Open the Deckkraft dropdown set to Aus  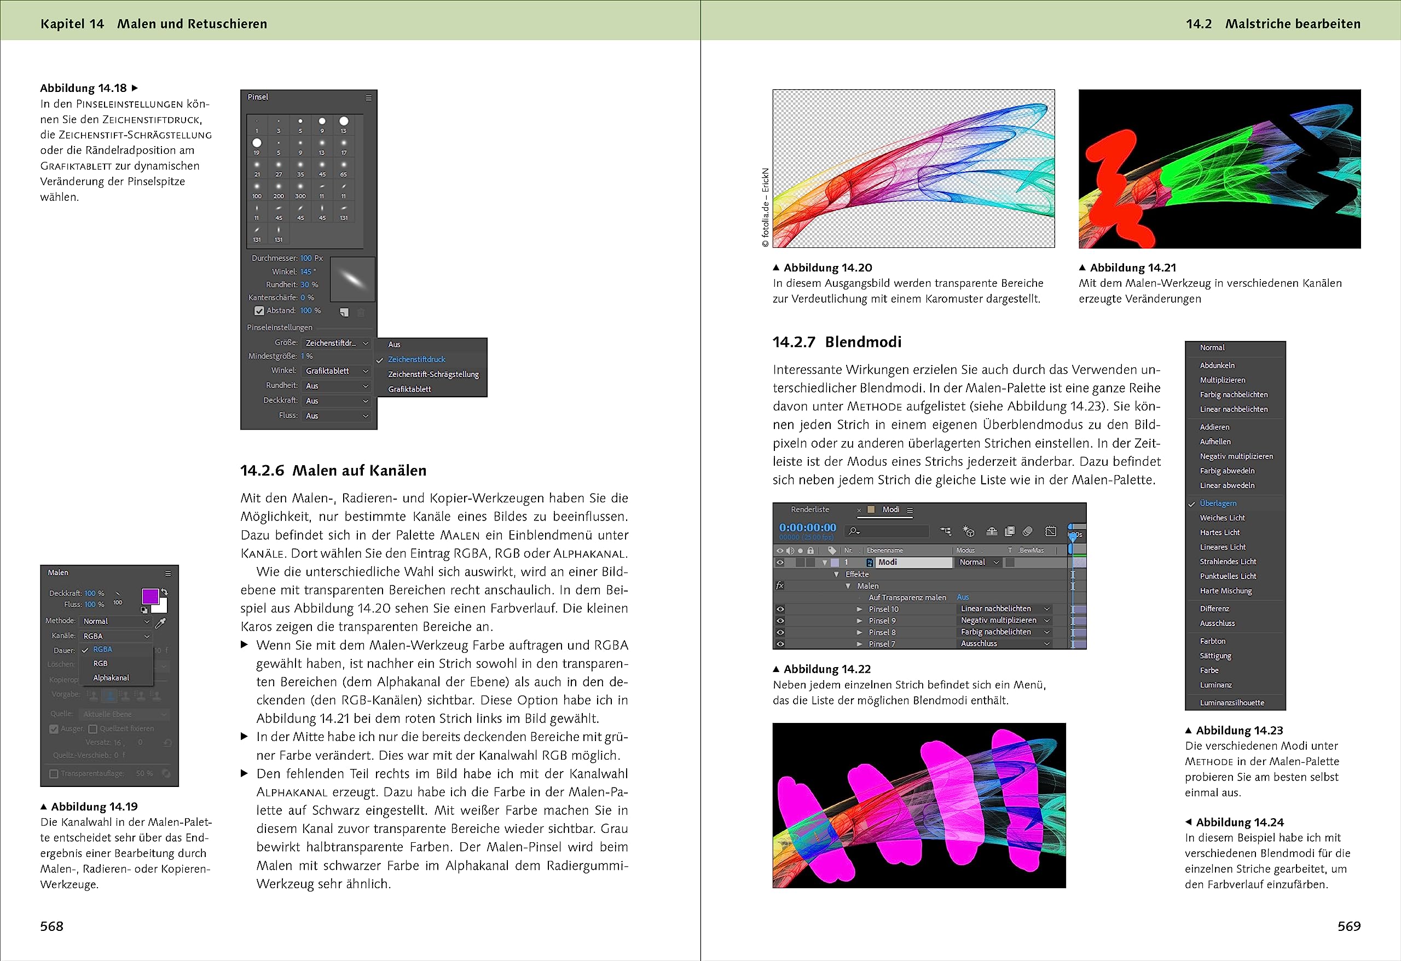[337, 401]
